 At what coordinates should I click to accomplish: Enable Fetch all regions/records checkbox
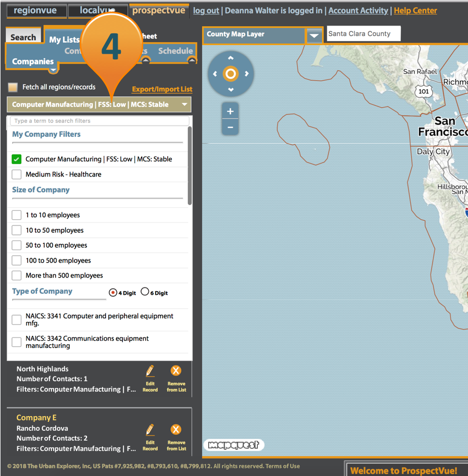12,87
